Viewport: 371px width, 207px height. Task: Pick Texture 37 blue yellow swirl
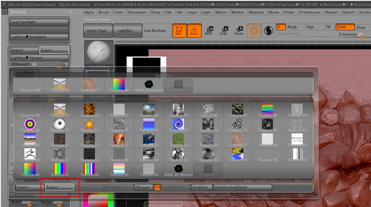coord(238,155)
